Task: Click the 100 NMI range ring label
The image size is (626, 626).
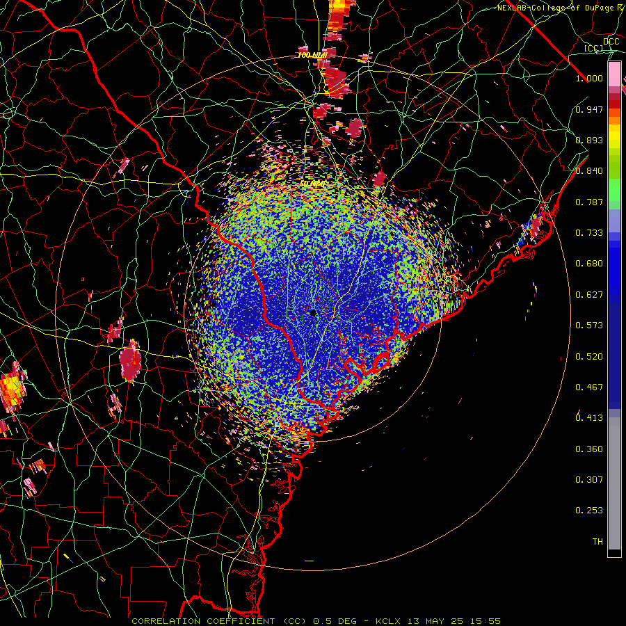Action: click(312, 55)
